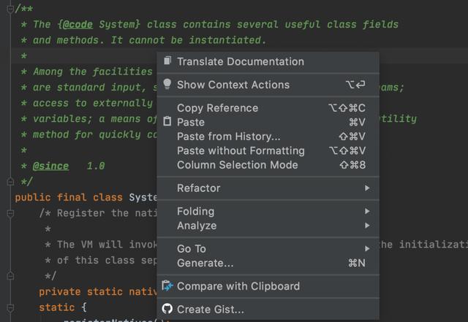
Task: Click the GitHub icon beside Create Gist
Action: pyautogui.click(x=167, y=310)
